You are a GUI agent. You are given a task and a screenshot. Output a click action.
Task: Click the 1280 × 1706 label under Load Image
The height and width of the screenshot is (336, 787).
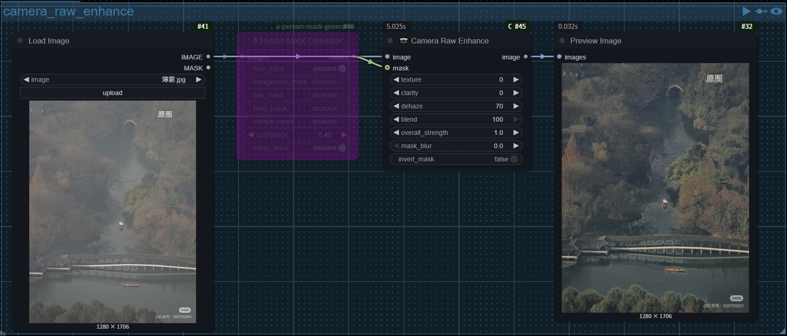click(x=112, y=326)
